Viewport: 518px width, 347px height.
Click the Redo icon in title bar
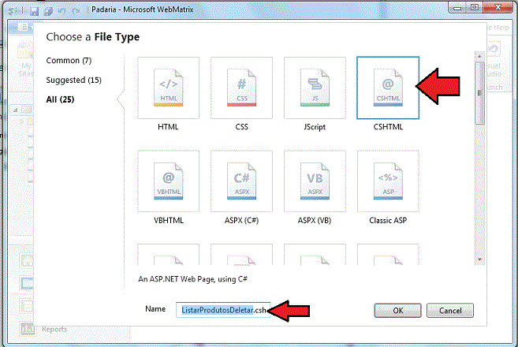76,11
